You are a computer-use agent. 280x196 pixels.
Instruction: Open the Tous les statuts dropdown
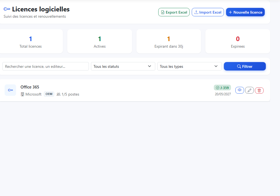(x=123, y=66)
